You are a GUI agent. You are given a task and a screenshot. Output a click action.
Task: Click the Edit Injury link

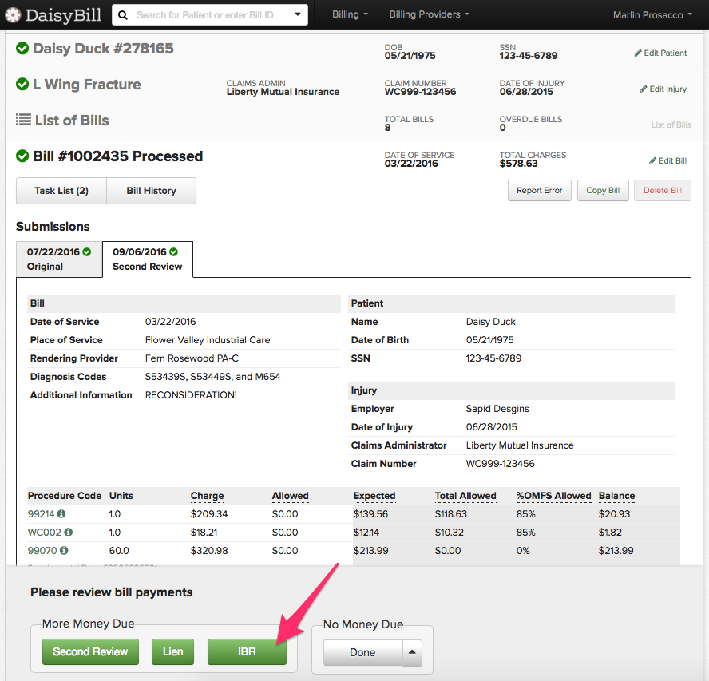(x=663, y=89)
